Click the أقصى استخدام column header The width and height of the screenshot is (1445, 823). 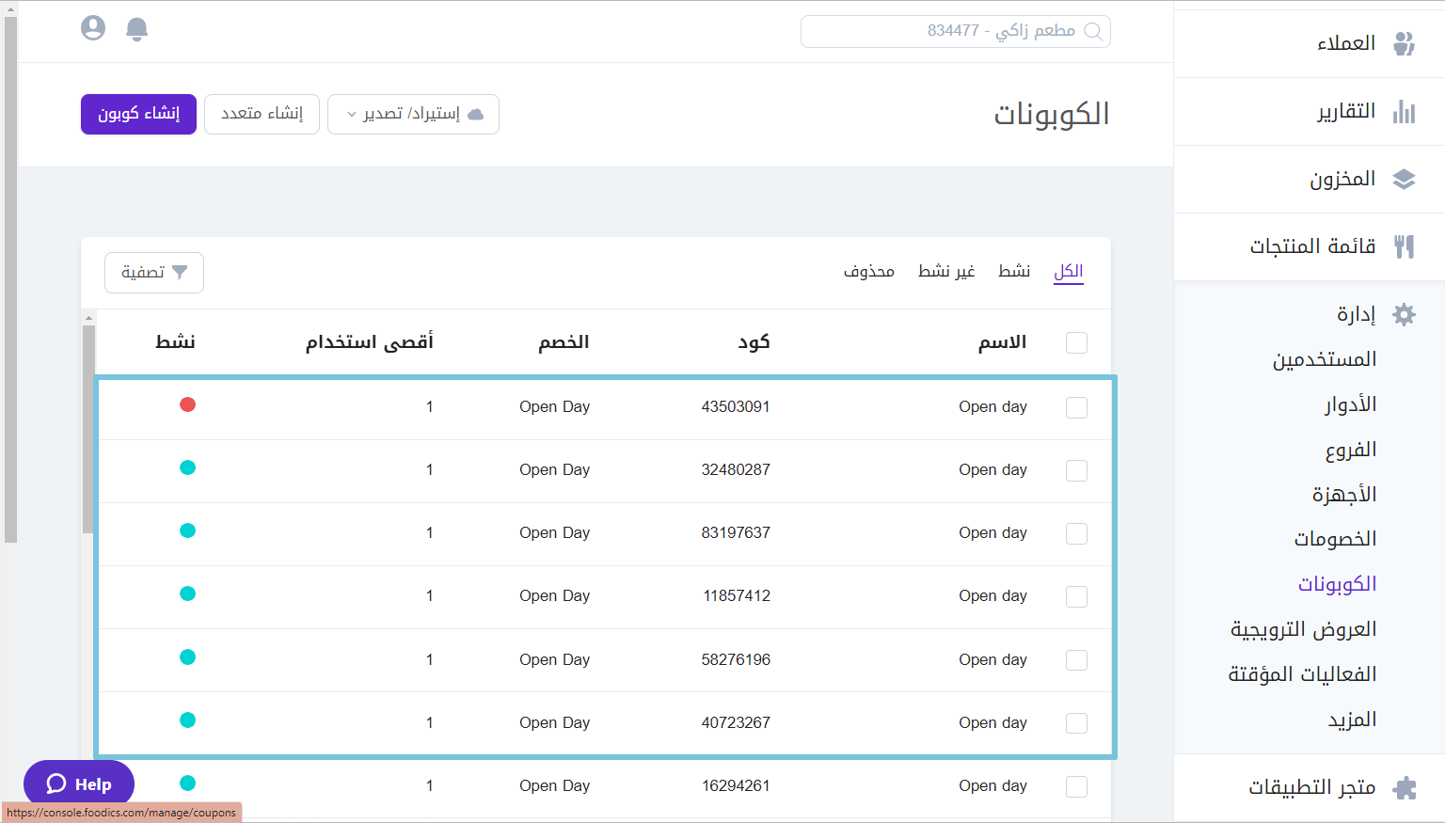click(x=370, y=341)
